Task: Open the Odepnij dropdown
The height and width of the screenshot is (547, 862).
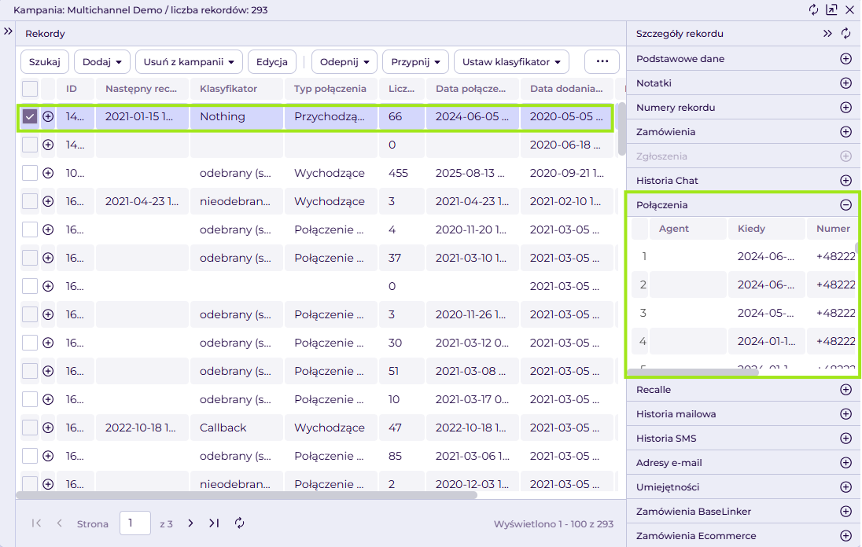Action: coord(344,61)
